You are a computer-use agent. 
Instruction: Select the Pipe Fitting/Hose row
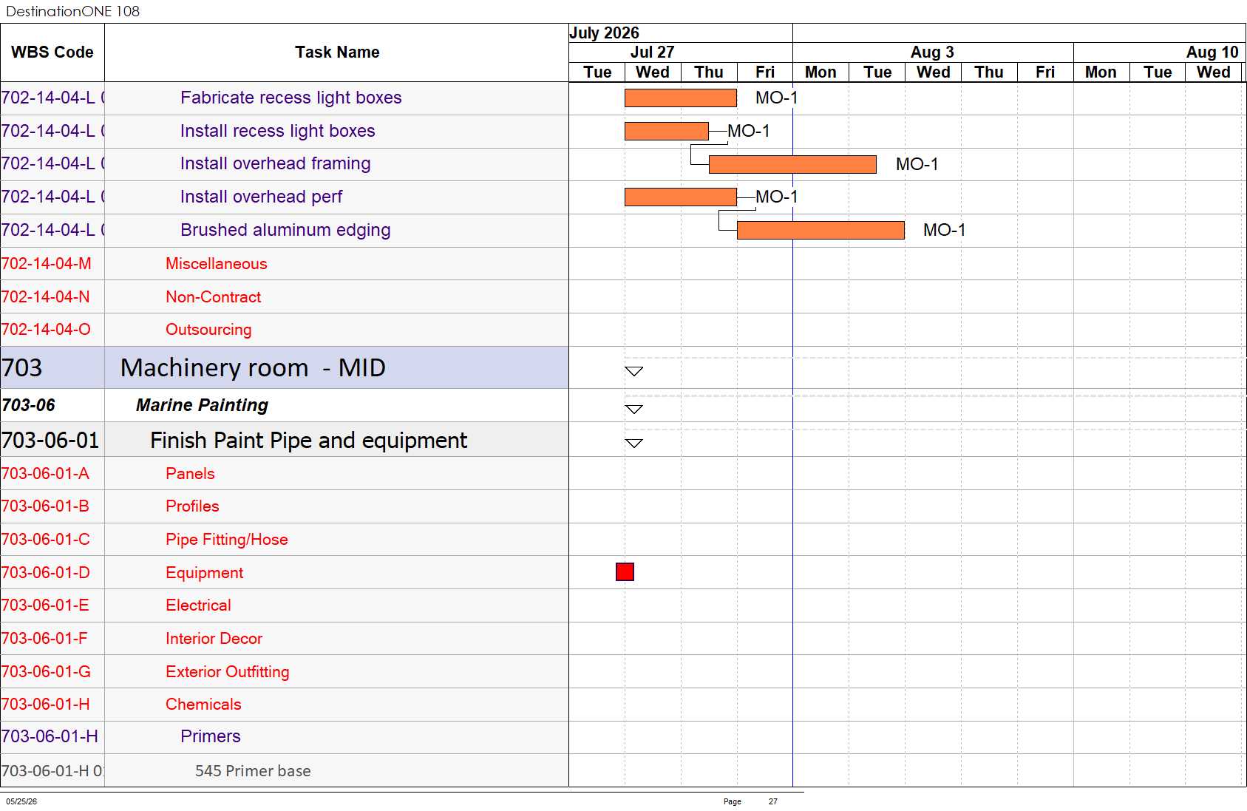(285, 540)
